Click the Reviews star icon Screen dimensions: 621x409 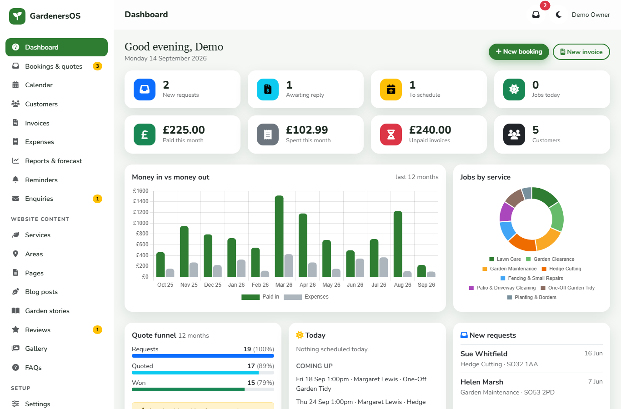pos(15,329)
